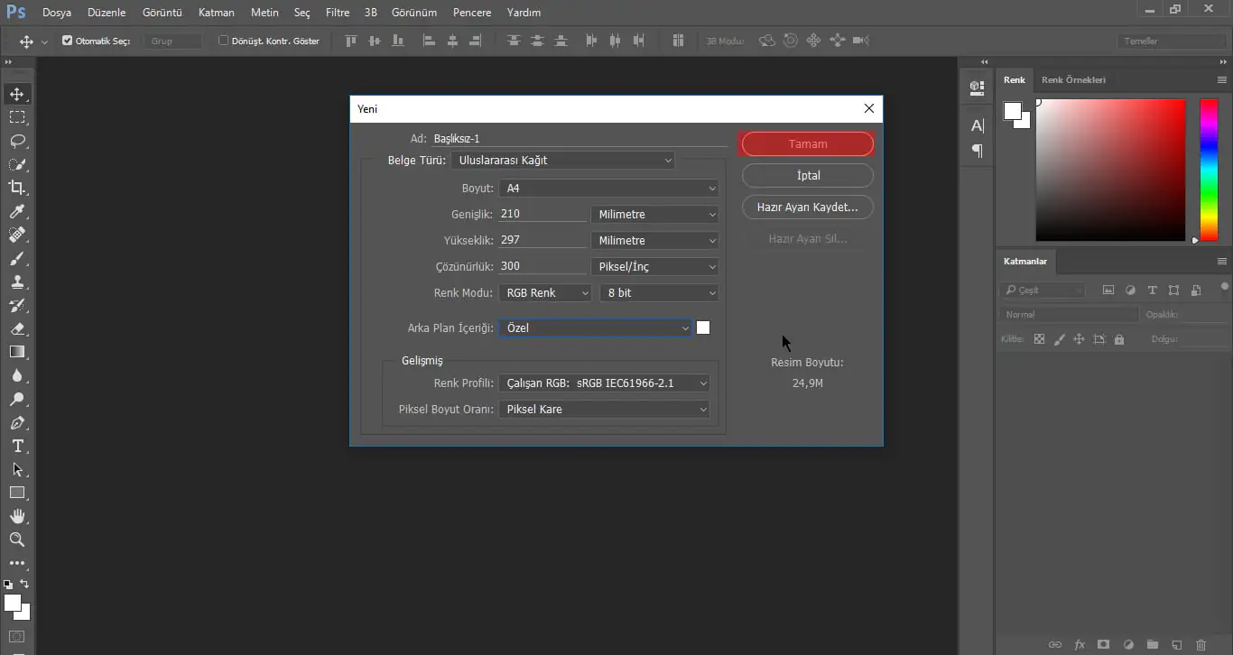Open the Renk Modu RGB Renk dropdown
This screenshot has height=655, width=1233.
pos(545,293)
